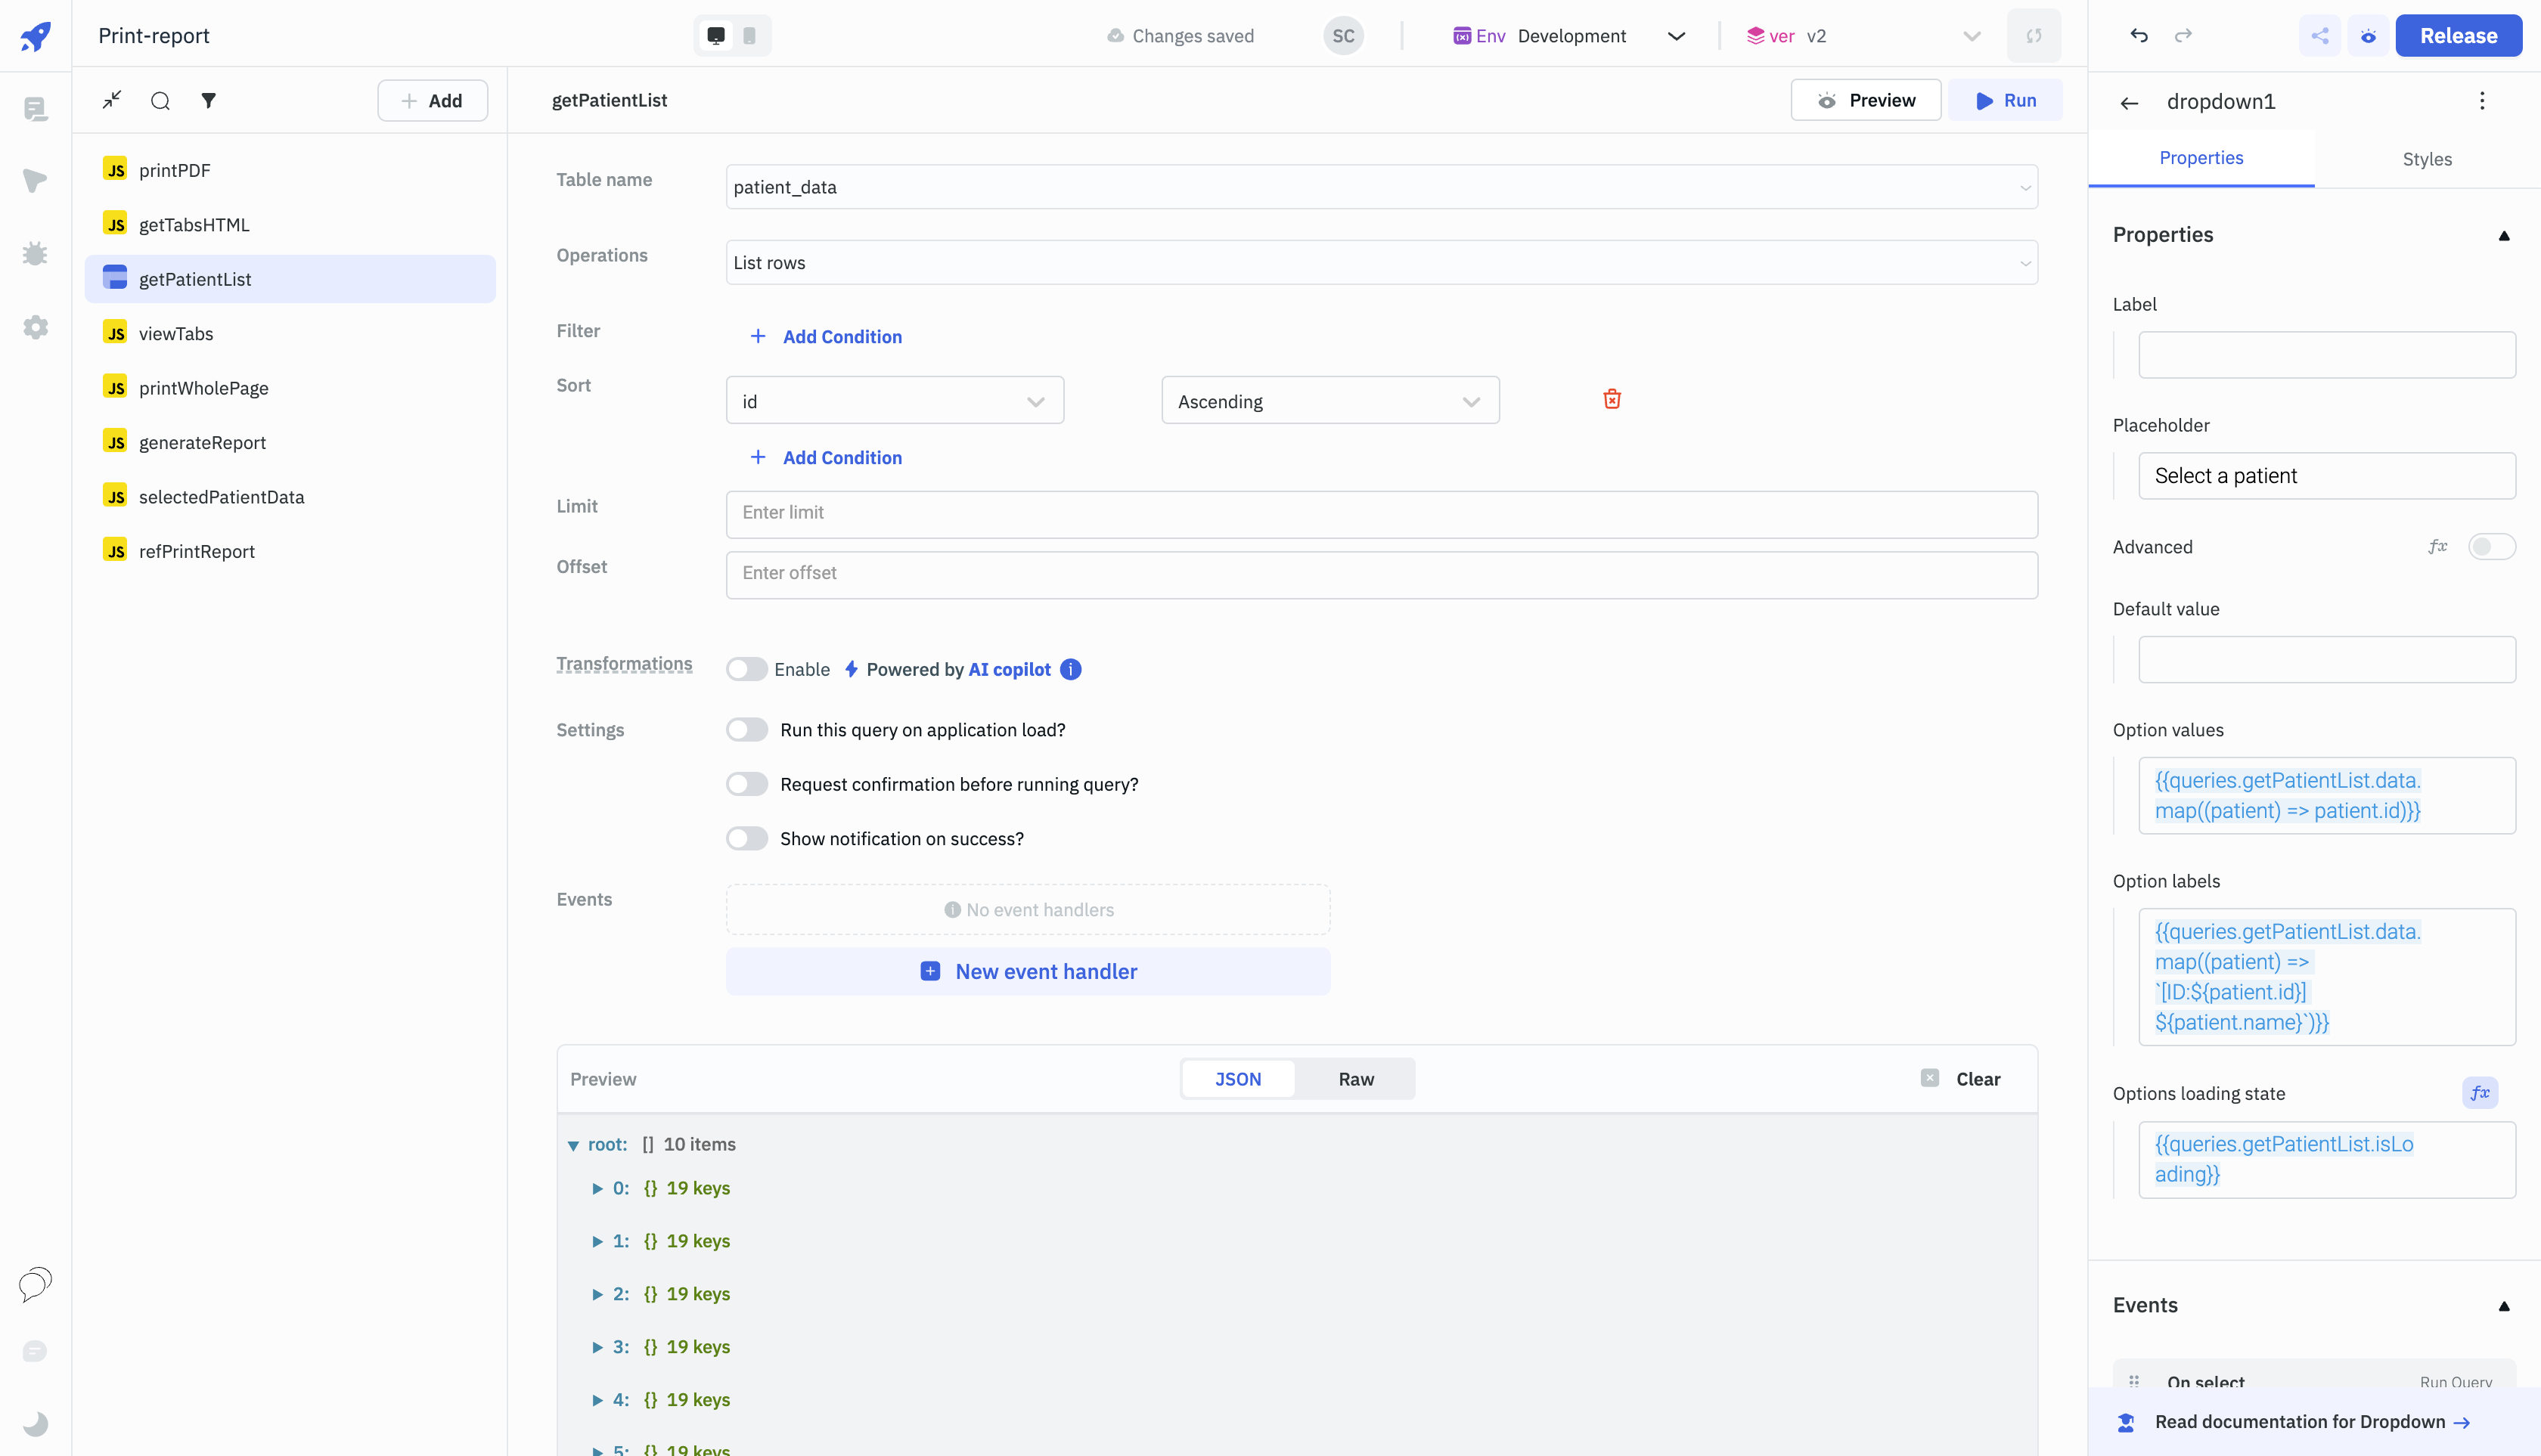Click the query filter funnel icon
The height and width of the screenshot is (1456, 2541).
[208, 101]
